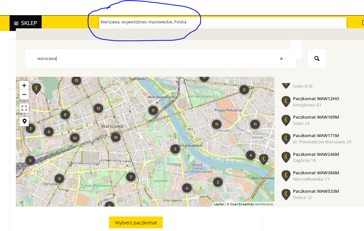Click the pin icon beside Paczkomat WAW171M

tap(286, 139)
